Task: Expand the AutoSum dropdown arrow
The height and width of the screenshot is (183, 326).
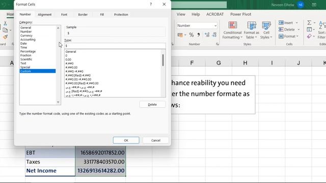Action: click(314, 22)
